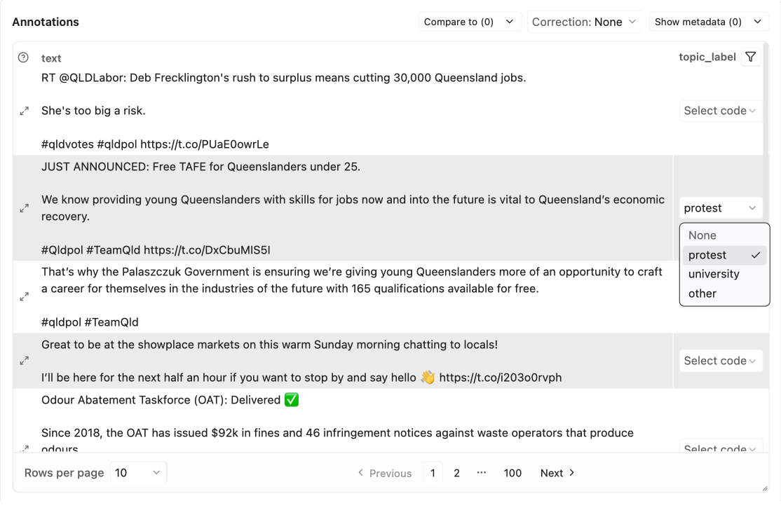Expand the 'Palaszczuk Government' tweet row
This screenshot has width=781, height=510.
[x=24, y=297]
